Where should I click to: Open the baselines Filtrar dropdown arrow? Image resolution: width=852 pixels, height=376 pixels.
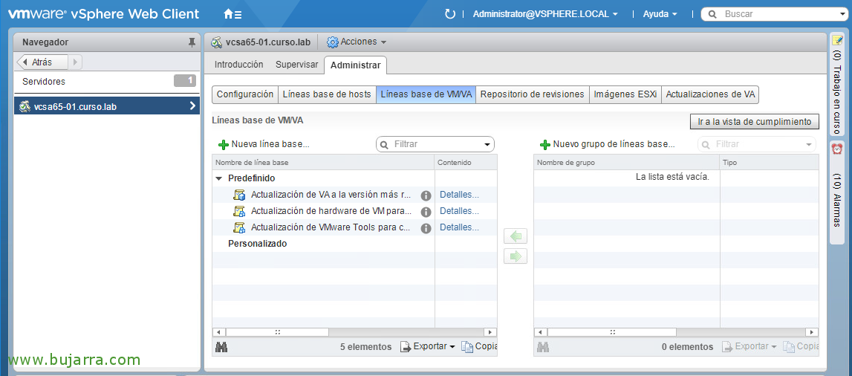(487, 145)
